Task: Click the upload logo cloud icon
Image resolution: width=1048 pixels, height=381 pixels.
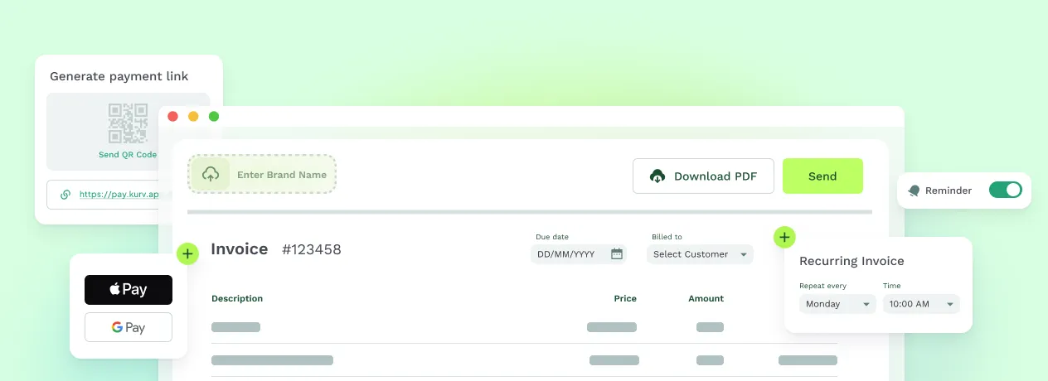Action: 211,175
